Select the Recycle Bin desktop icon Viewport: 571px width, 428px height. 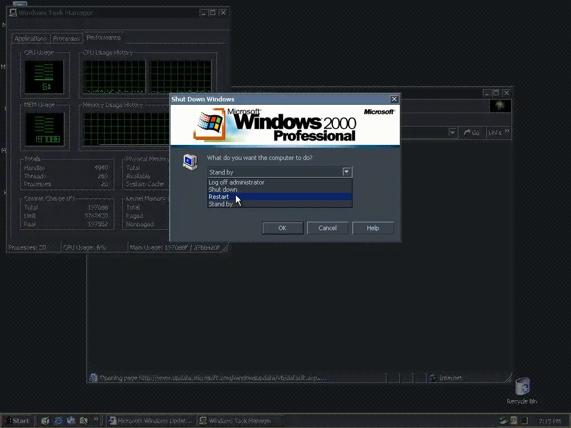point(522,391)
